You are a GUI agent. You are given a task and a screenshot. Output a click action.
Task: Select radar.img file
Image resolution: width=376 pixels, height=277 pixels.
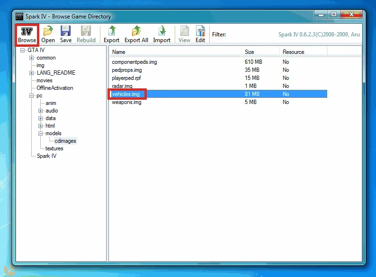(122, 86)
